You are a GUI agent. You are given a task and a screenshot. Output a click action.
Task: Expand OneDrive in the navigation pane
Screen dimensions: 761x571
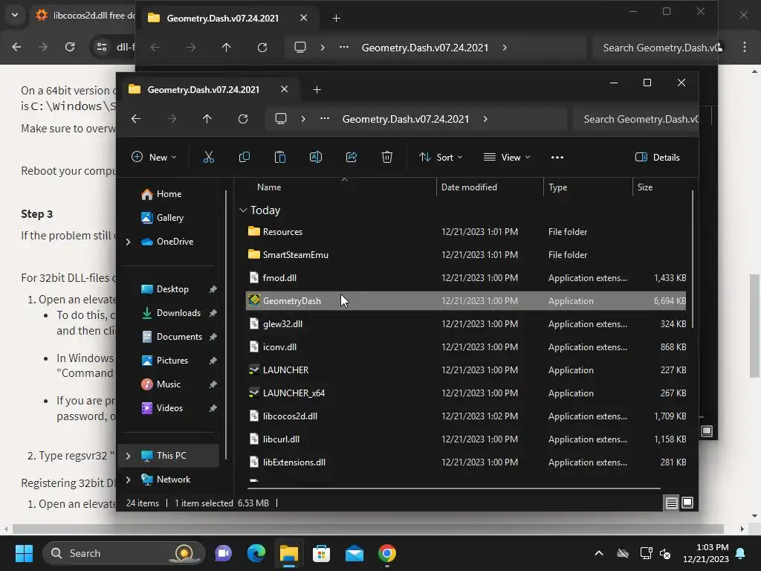click(128, 242)
